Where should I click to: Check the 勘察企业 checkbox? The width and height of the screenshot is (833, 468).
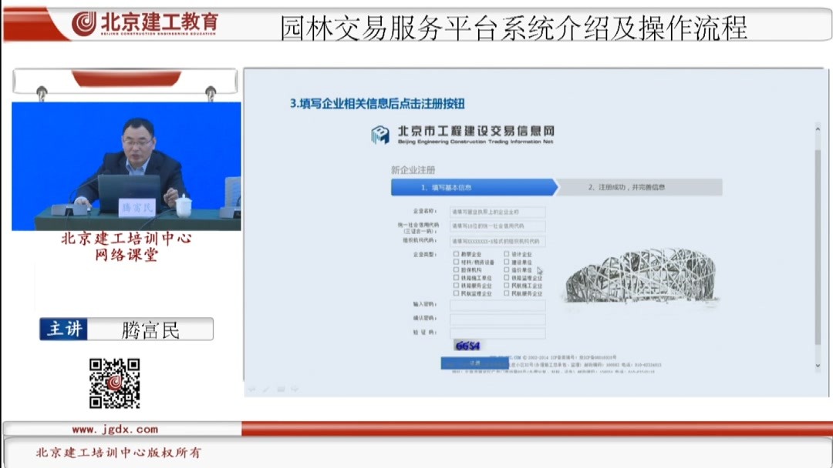point(456,254)
